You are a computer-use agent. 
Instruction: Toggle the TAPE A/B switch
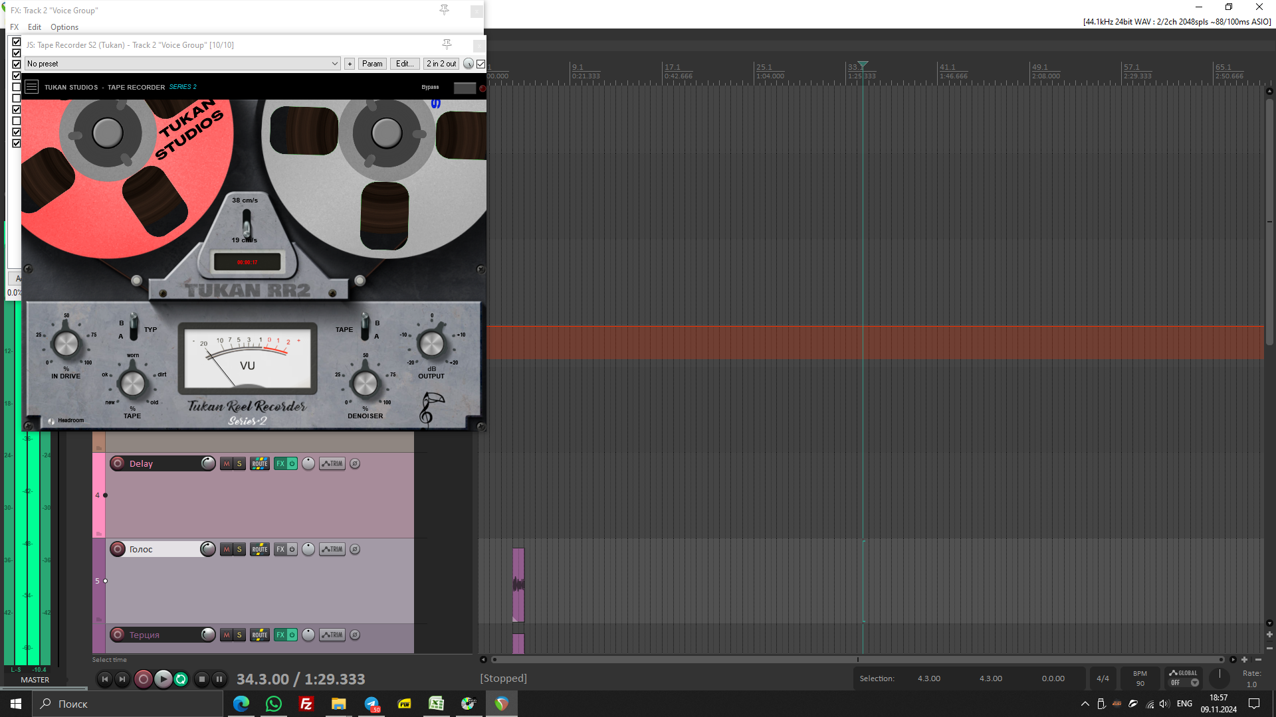[x=365, y=326]
